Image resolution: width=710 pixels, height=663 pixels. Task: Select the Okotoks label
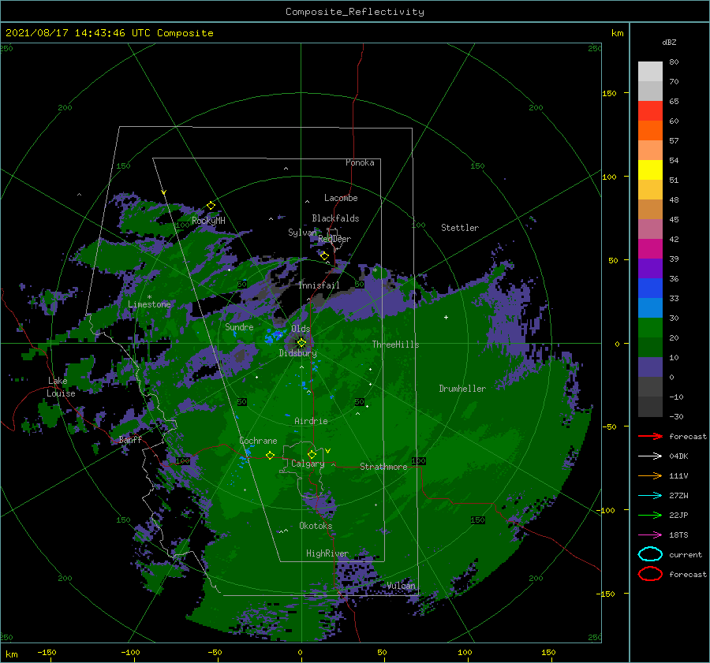click(x=316, y=526)
